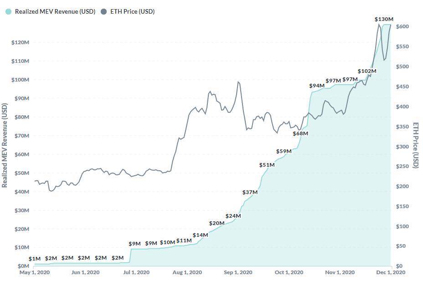The width and height of the screenshot is (423, 281).
Task: Click the $120M left axis tick label
Action: pyautogui.click(x=20, y=42)
